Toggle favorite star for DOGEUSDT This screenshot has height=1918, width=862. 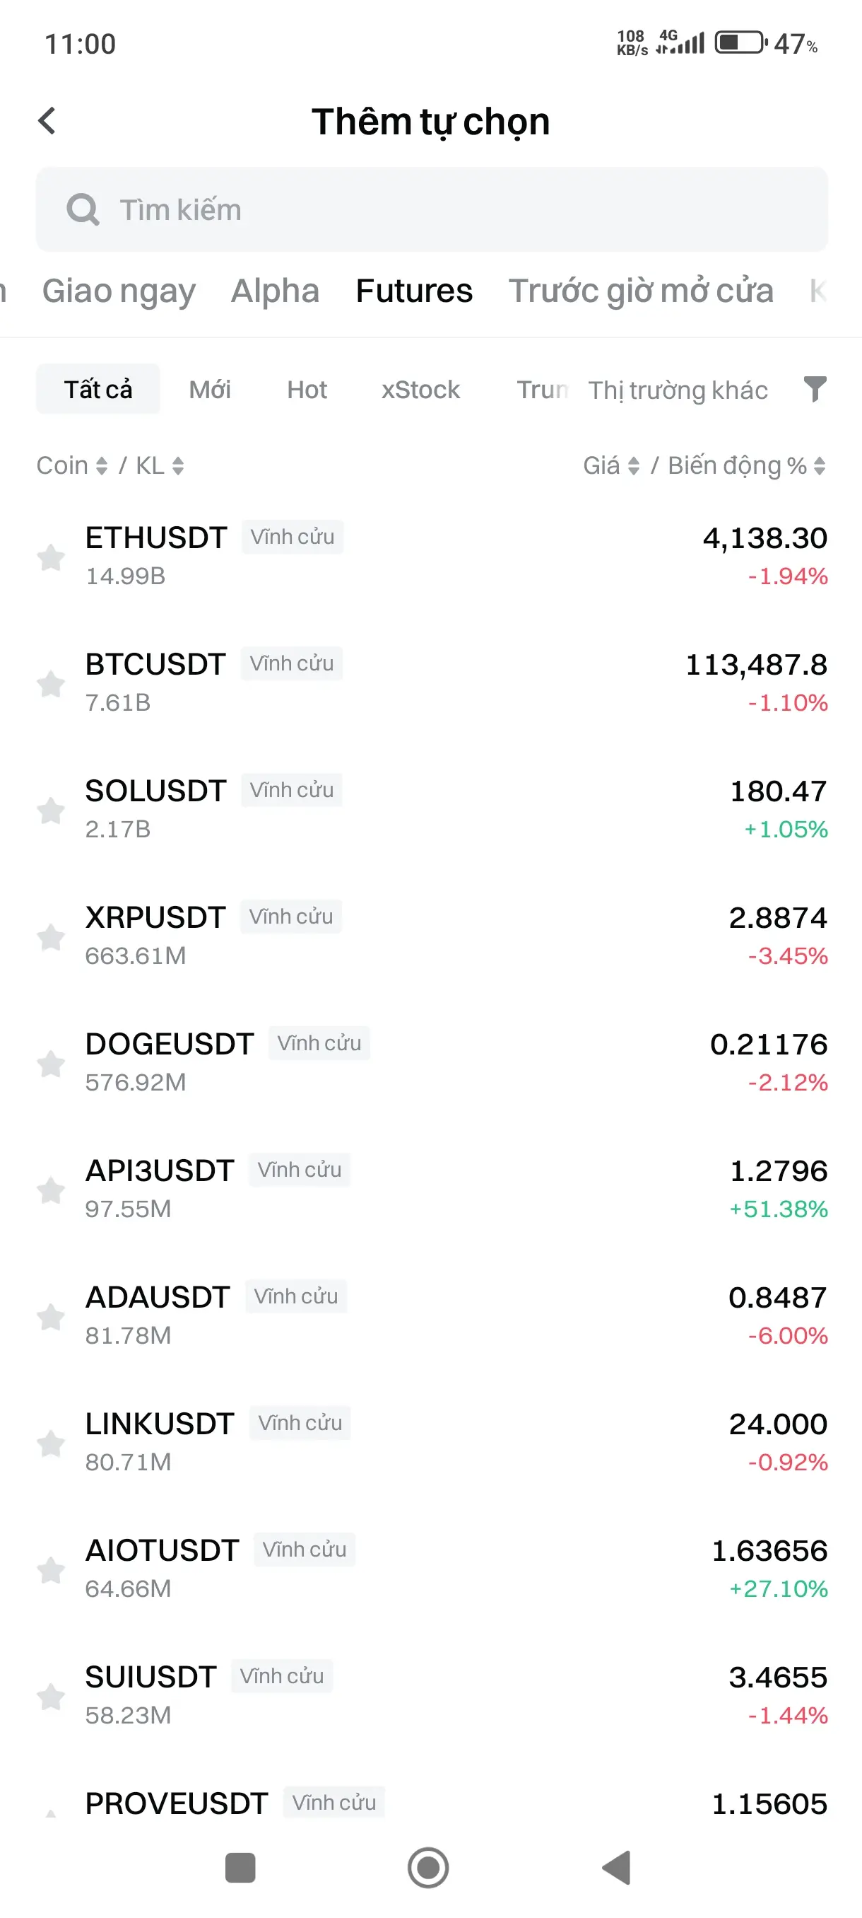[52, 1063]
